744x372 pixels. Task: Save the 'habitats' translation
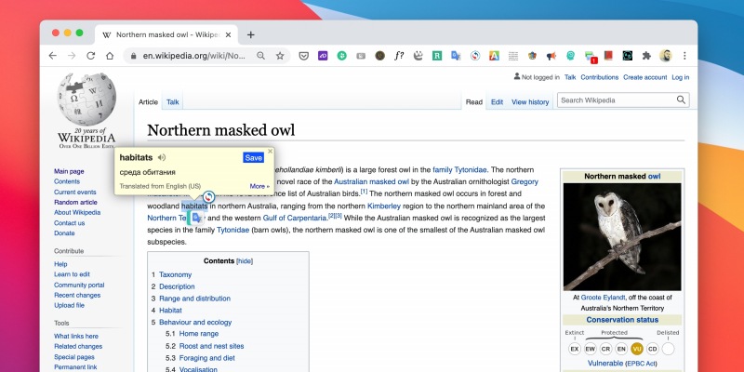253,157
